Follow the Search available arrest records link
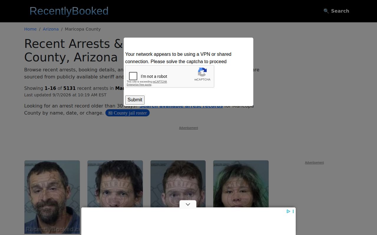This screenshot has width=377, height=235. [181, 106]
